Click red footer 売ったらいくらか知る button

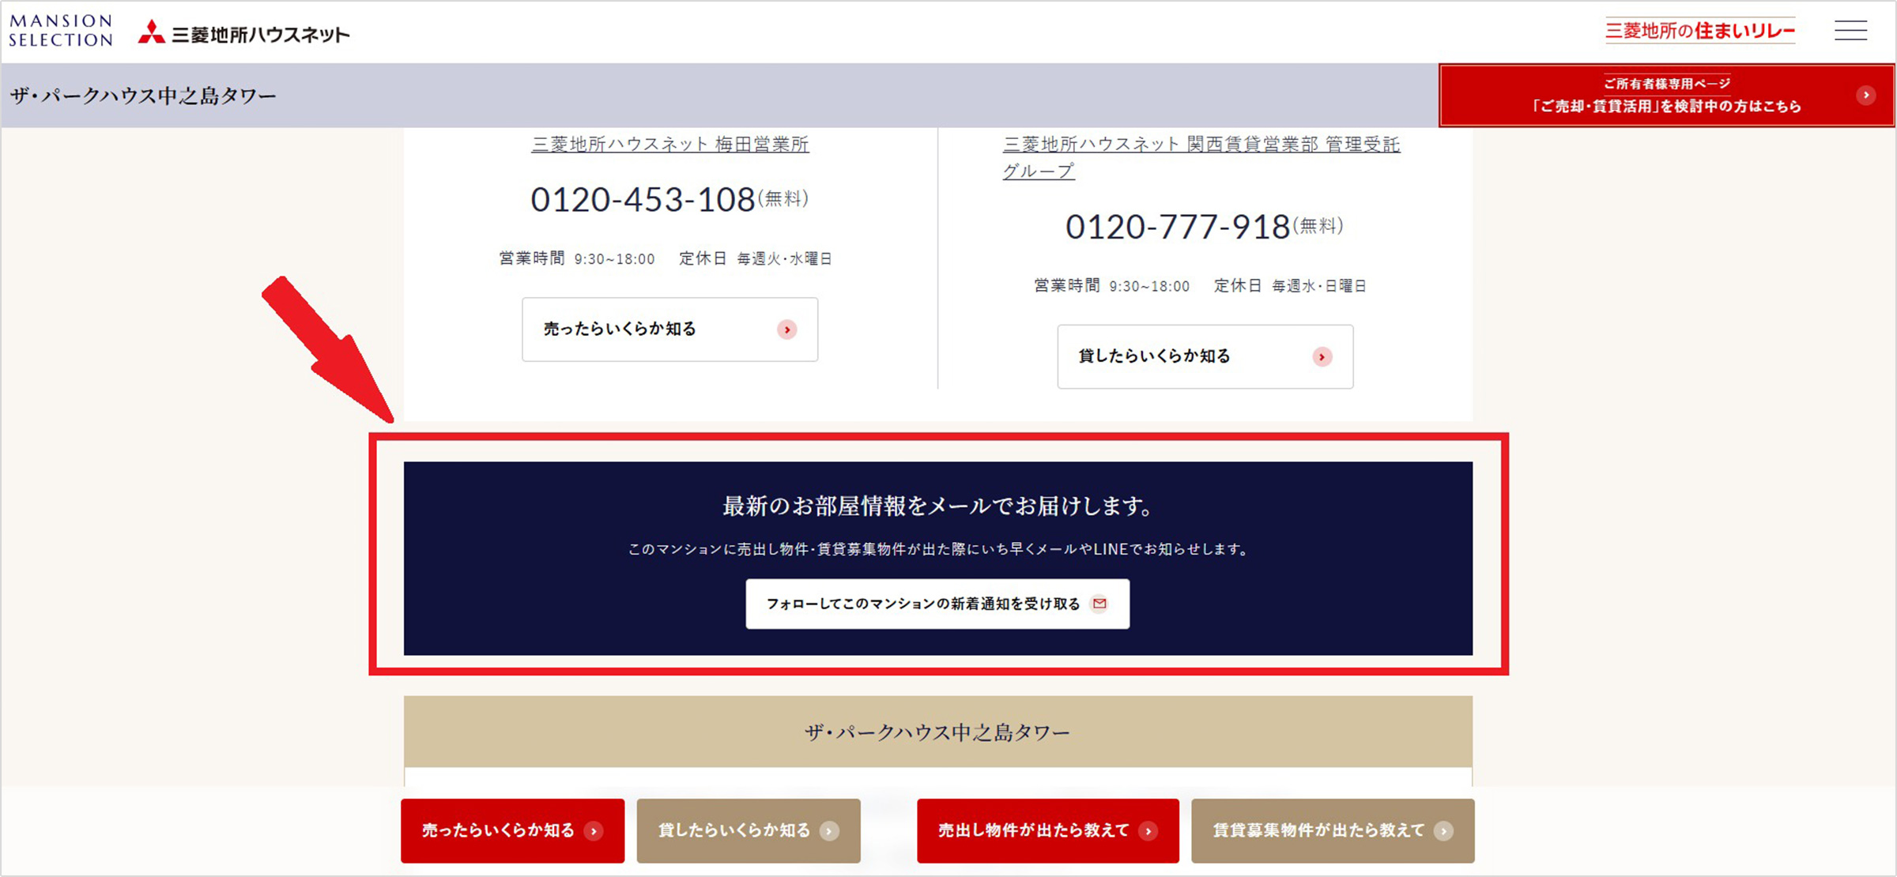pyautogui.click(x=513, y=831)
